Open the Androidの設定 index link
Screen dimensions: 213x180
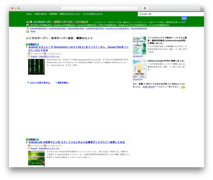point(39,28)
